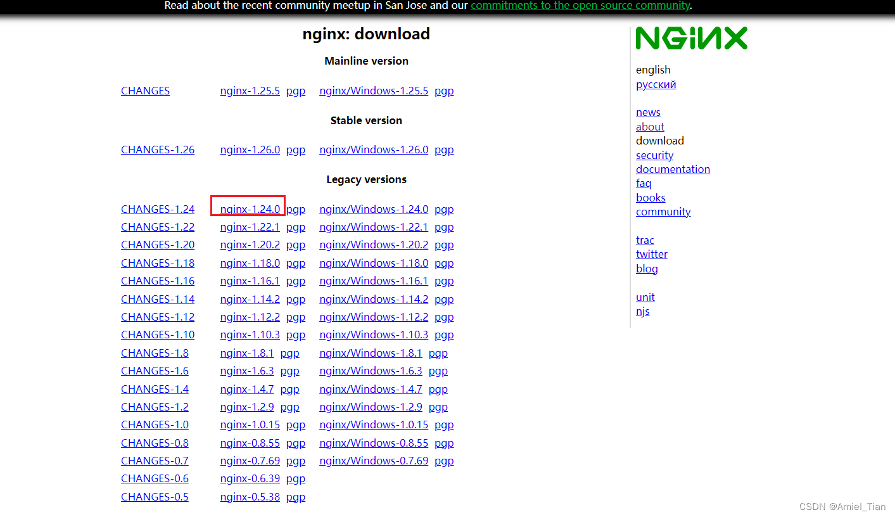Visit the twitter link
895x517 pixels.
[652, 254]
